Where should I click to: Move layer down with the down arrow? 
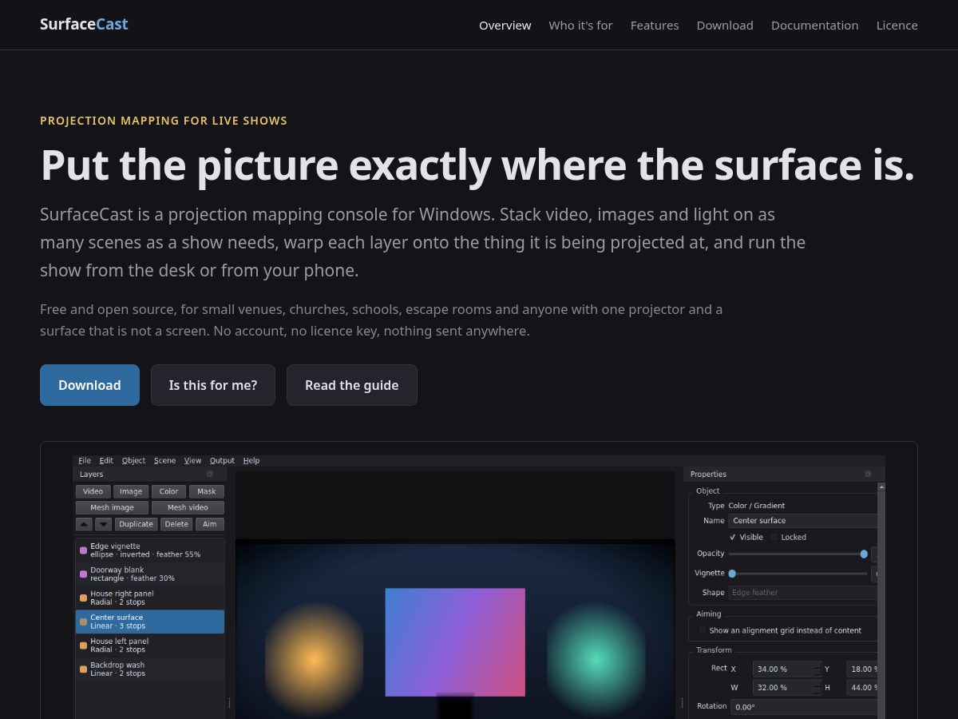(104, 525)
